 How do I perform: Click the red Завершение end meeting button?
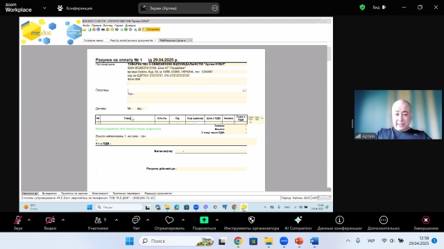[426, 223]
